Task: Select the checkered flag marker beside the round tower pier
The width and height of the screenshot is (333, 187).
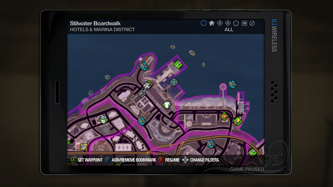Action: [232, 84]
